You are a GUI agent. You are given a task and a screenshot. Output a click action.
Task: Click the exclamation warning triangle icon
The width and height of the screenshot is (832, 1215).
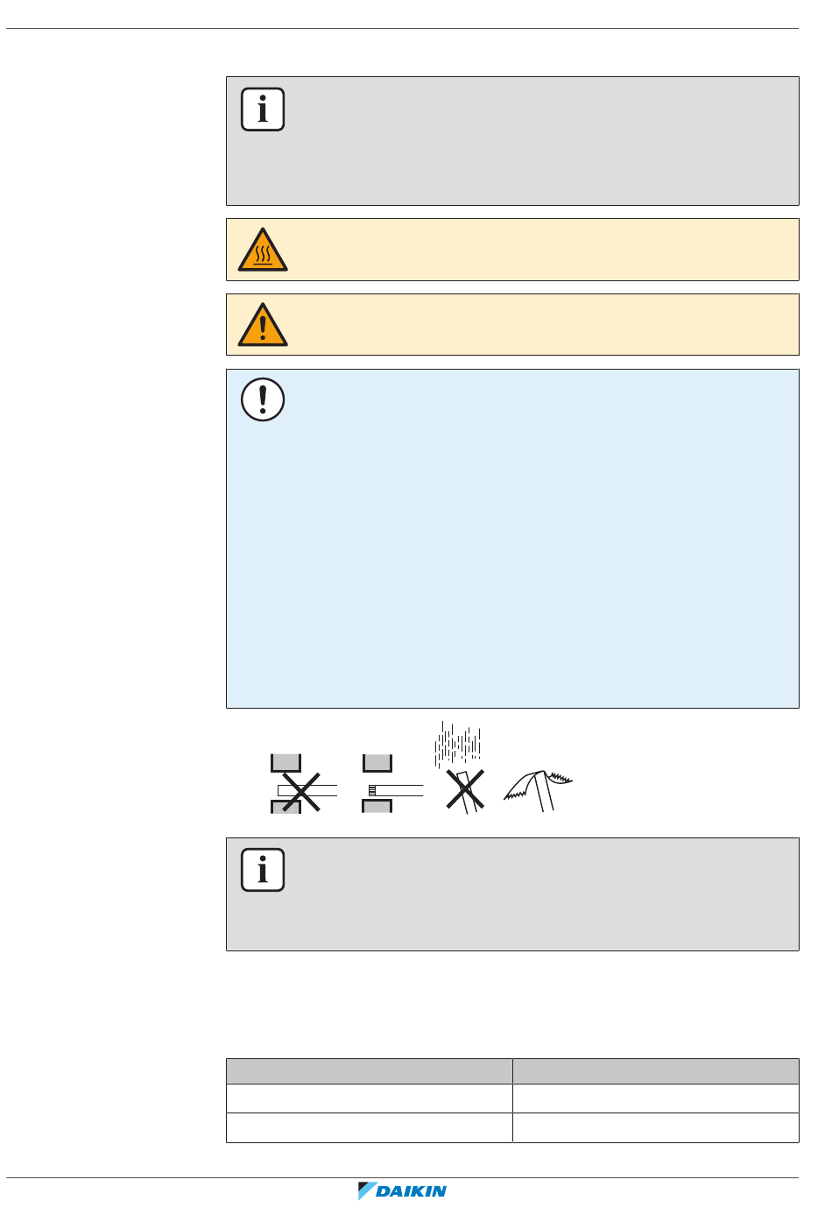pyautogui.click(x=263, y=325)
